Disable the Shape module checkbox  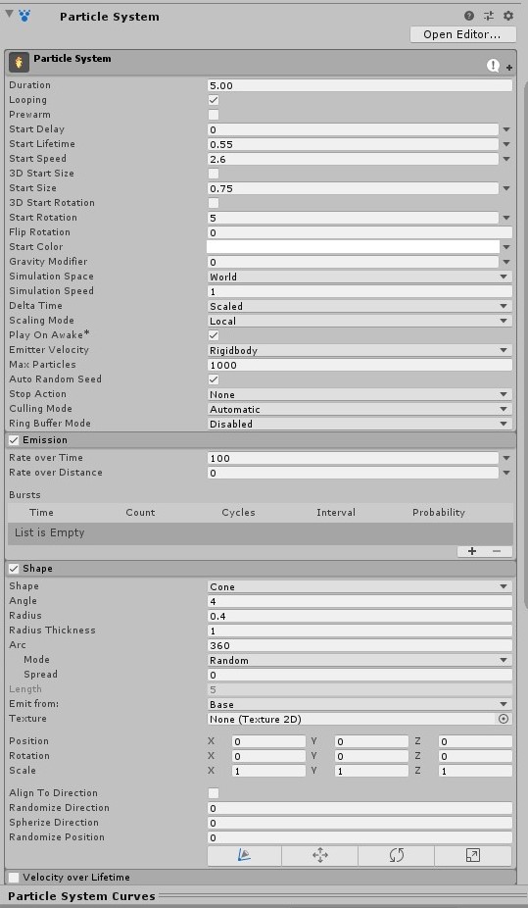(x=14, y=569)
